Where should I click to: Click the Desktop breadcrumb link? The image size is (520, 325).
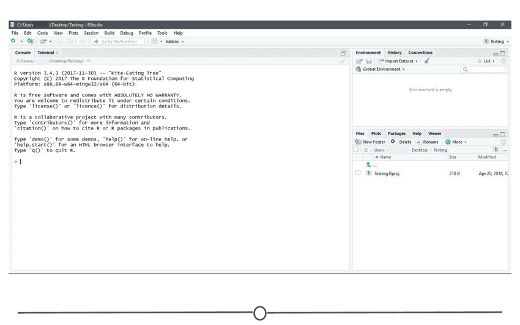pos(420,150)
